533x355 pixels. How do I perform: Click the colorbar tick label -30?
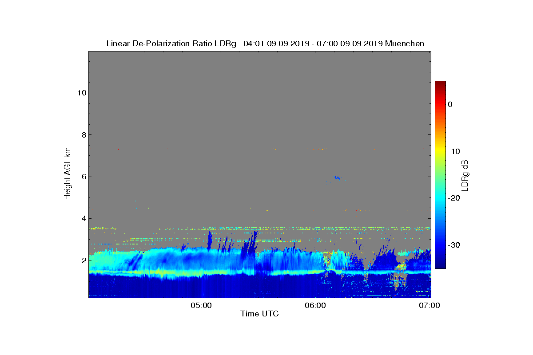453,245
